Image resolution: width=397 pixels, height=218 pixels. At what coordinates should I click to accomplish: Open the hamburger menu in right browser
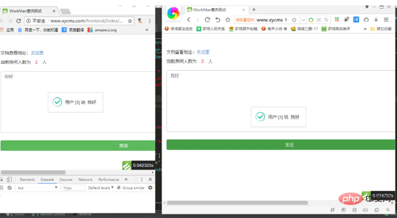point(386,19)
